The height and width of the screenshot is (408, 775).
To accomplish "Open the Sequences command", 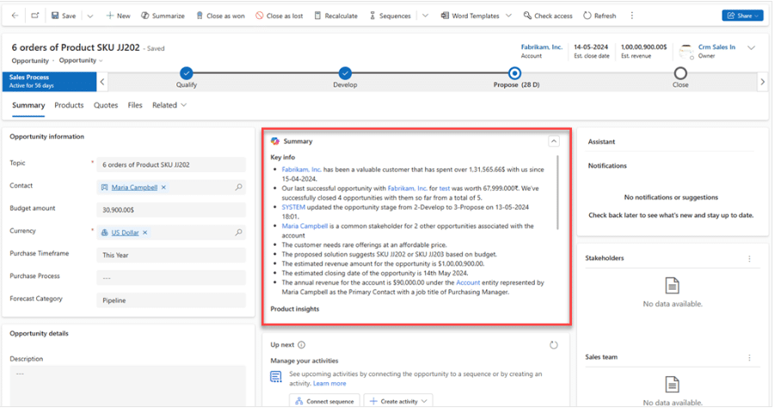I will tap(390, 15).
